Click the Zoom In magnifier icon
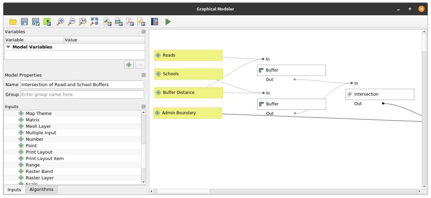Screen dimensions: 431x198 click(60, 22)
